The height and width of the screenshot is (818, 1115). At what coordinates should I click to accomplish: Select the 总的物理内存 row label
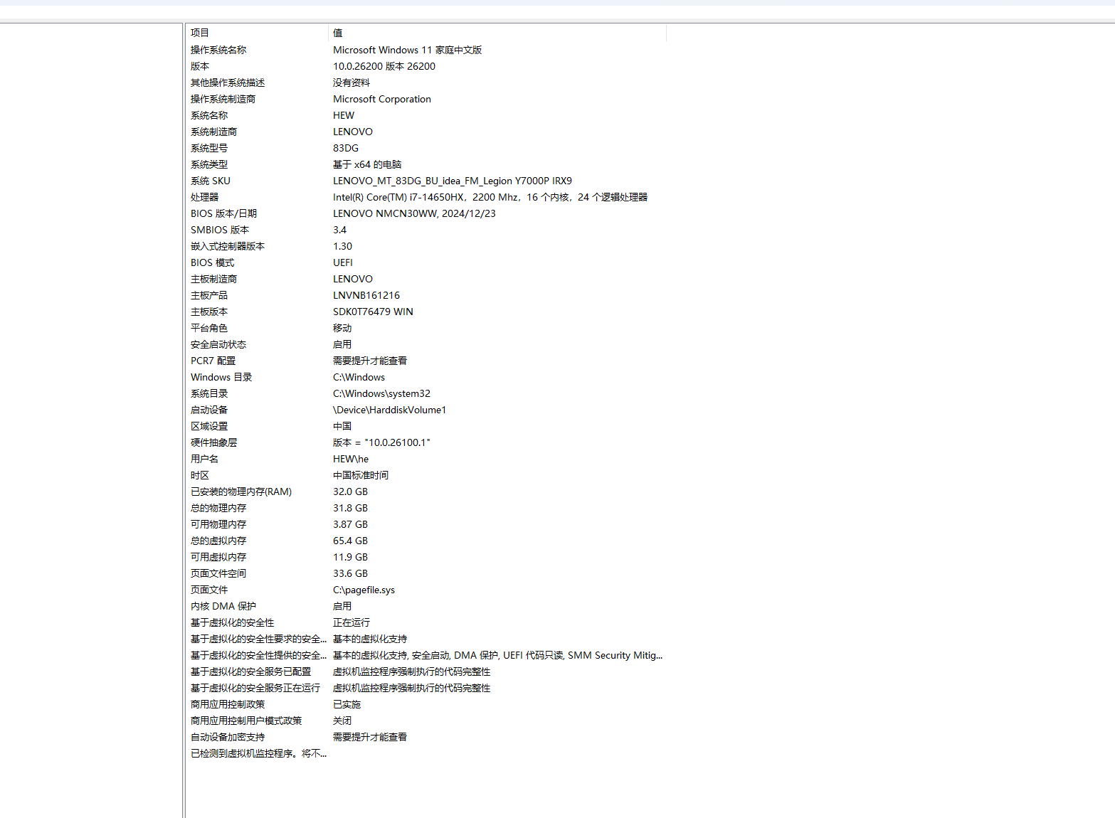click(x=218, y=508)
